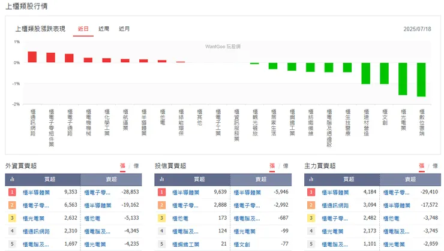Click 櫃資訊服務業 axis label in chart
This screenshot has width=444, height=251.
pyautogui.click(x=237, y=125)
